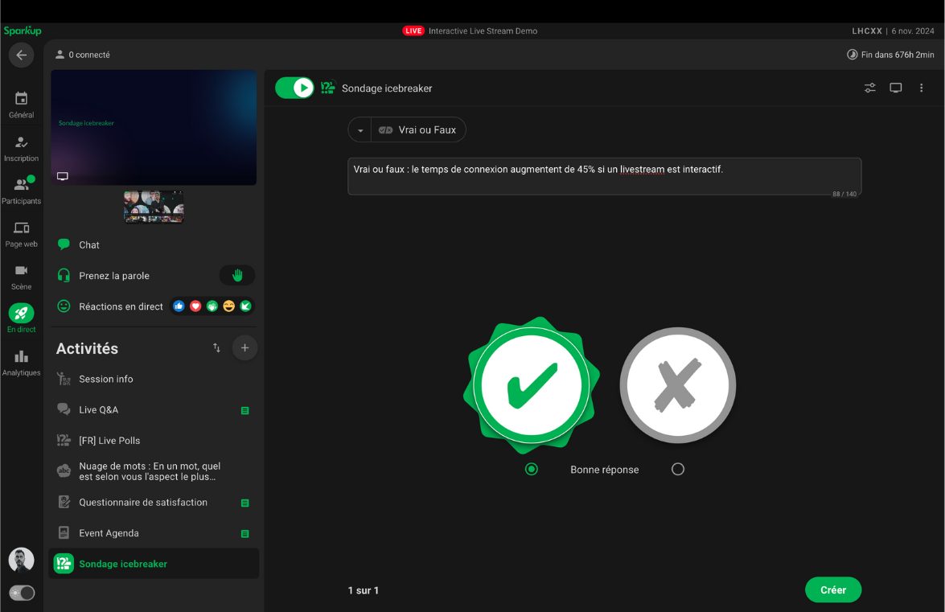Switch to the Participants sidebar tab
Image resolution: width=945 pixels, height=612 pixels.
(21, 191)
